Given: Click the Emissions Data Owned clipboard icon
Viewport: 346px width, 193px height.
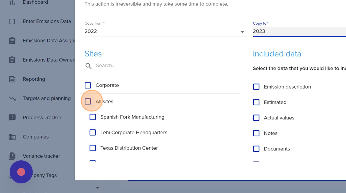Looking at the screenshot, I should pos(12,60).
